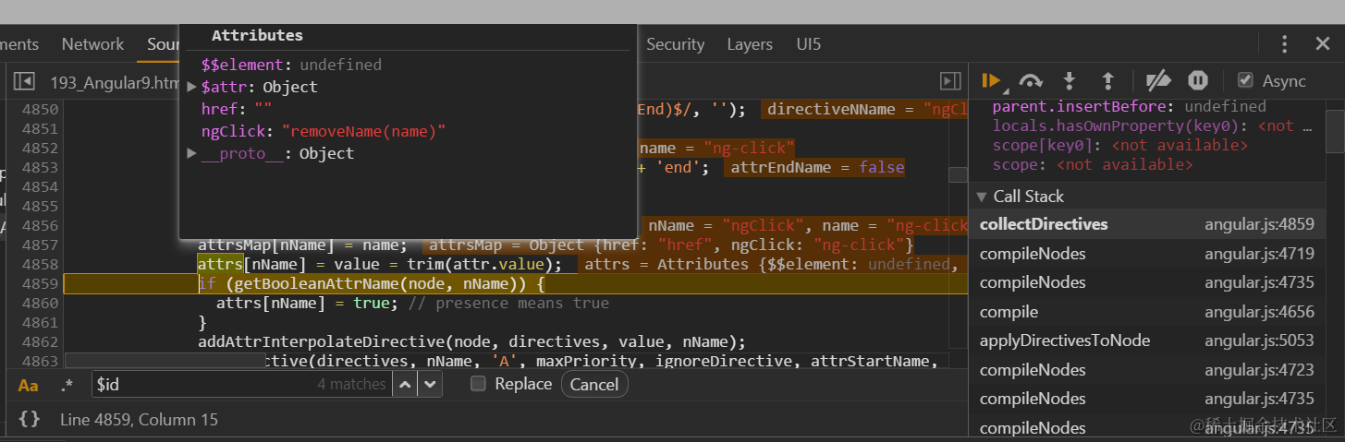This screenshot has width=1345, height=442.
Task: Select the compileNodes angular.js:4723 frame
Action: tap(1146, 370)
